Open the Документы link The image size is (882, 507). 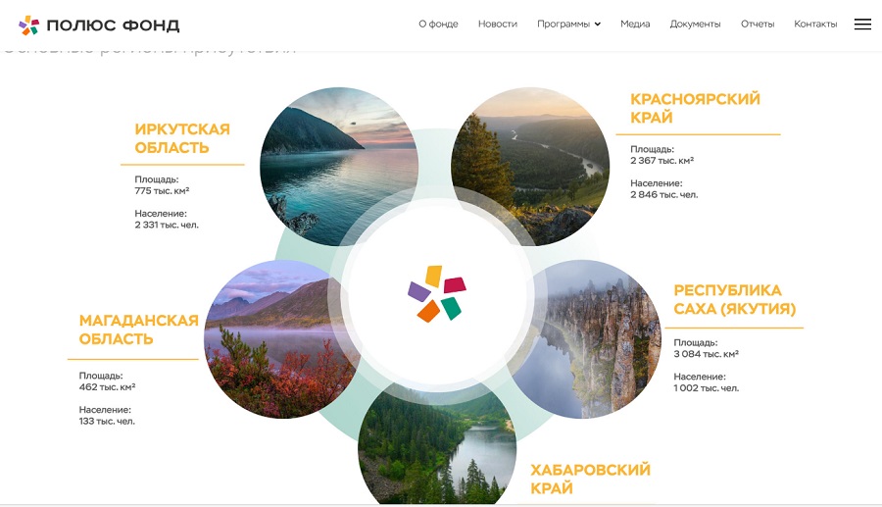pos(695,25)
